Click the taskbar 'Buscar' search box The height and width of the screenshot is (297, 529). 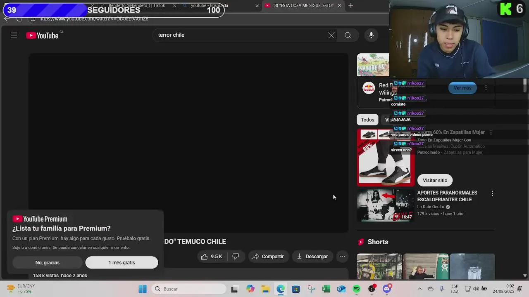pos(188,289)
